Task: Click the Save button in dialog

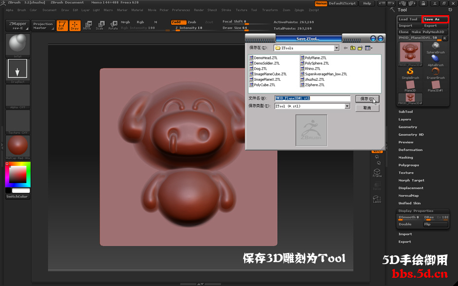Action: tap(367, 99)
